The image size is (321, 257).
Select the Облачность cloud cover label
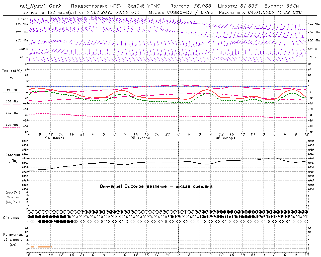click(x=13, y=218)
